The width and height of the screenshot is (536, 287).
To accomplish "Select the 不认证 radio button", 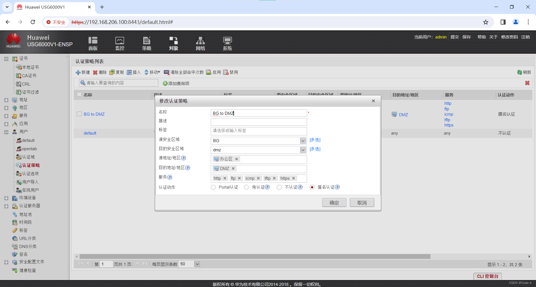I will coord(279,187).
